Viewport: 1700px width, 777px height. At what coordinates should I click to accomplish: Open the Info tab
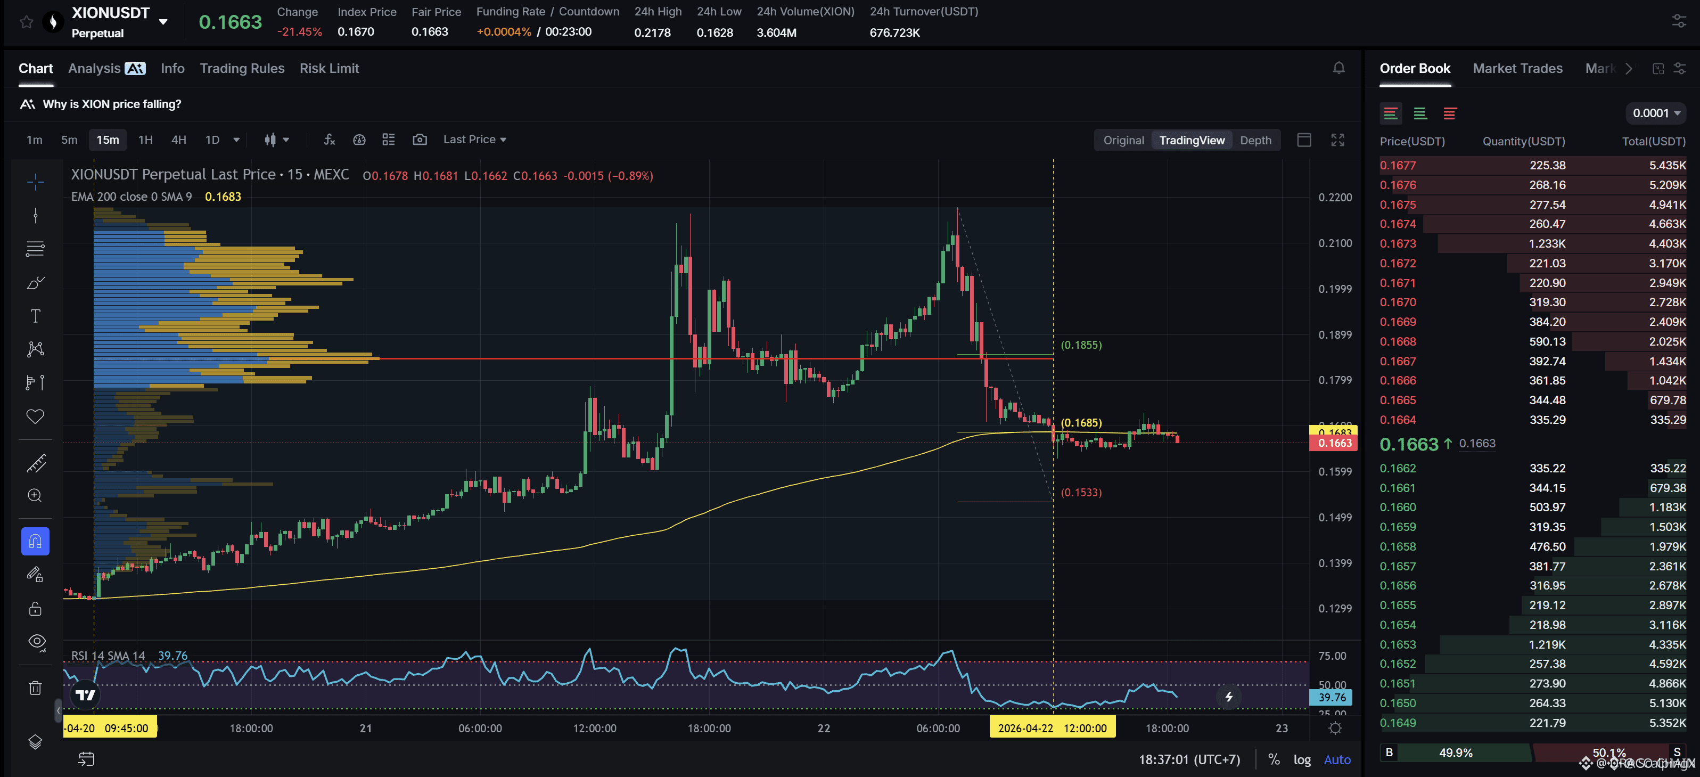click(x=173, y=69)
